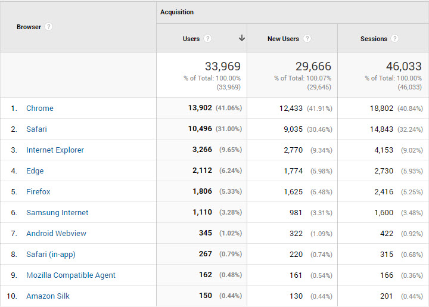Viewport: 429px width, 307px height.
Task: Select Mozilla Compatible Agent new users 161
Action: click(x=296, y=275)
